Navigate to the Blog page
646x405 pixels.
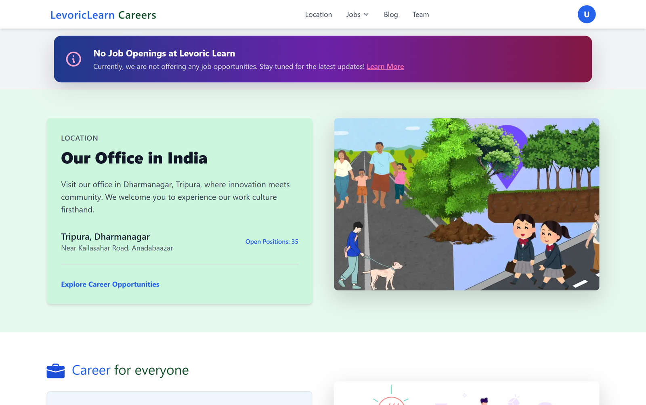tap(390, 14)
